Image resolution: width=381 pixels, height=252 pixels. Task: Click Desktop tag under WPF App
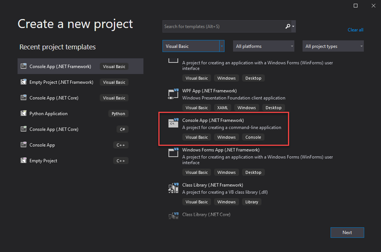tap(274, 108)
